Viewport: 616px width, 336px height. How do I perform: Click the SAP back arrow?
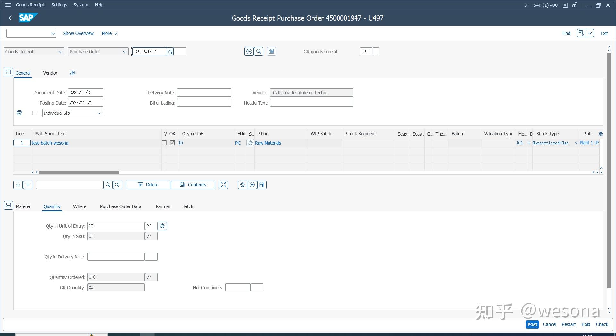click(x=10, y=18)
